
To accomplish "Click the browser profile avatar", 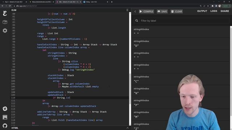I will (220, 6).
